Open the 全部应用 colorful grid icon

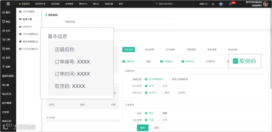click(20, 4)
